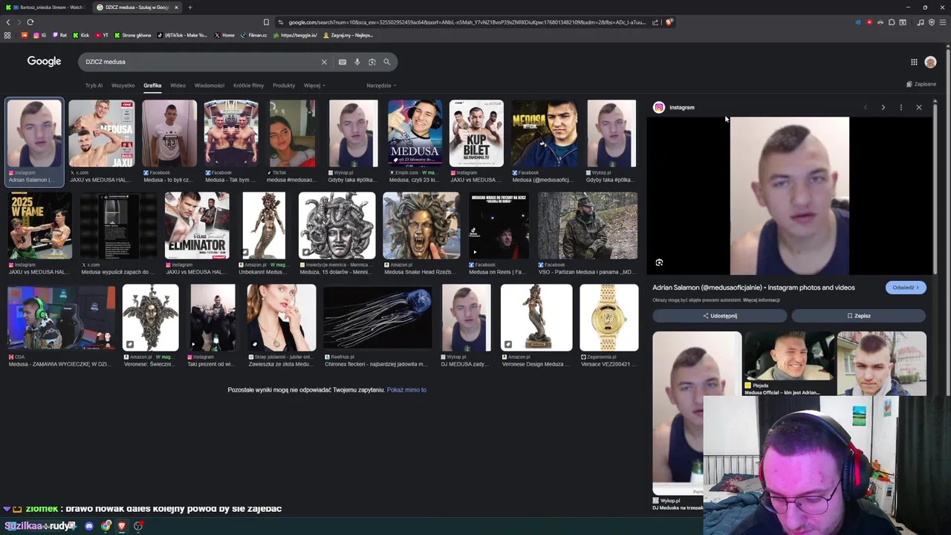Clear the search box with X

(x=324, y=62)
